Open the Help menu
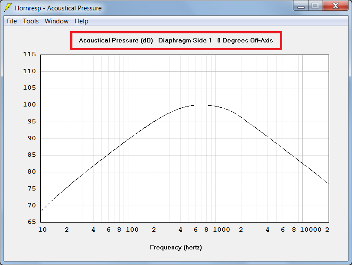This screenshot has width=352, height=265. click(x=81, y=21)
